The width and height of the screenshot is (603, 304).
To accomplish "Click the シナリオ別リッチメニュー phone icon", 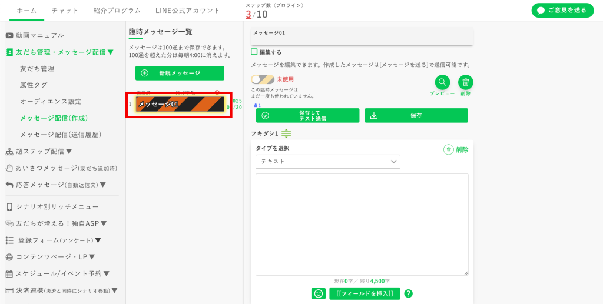I will (9, 207).
